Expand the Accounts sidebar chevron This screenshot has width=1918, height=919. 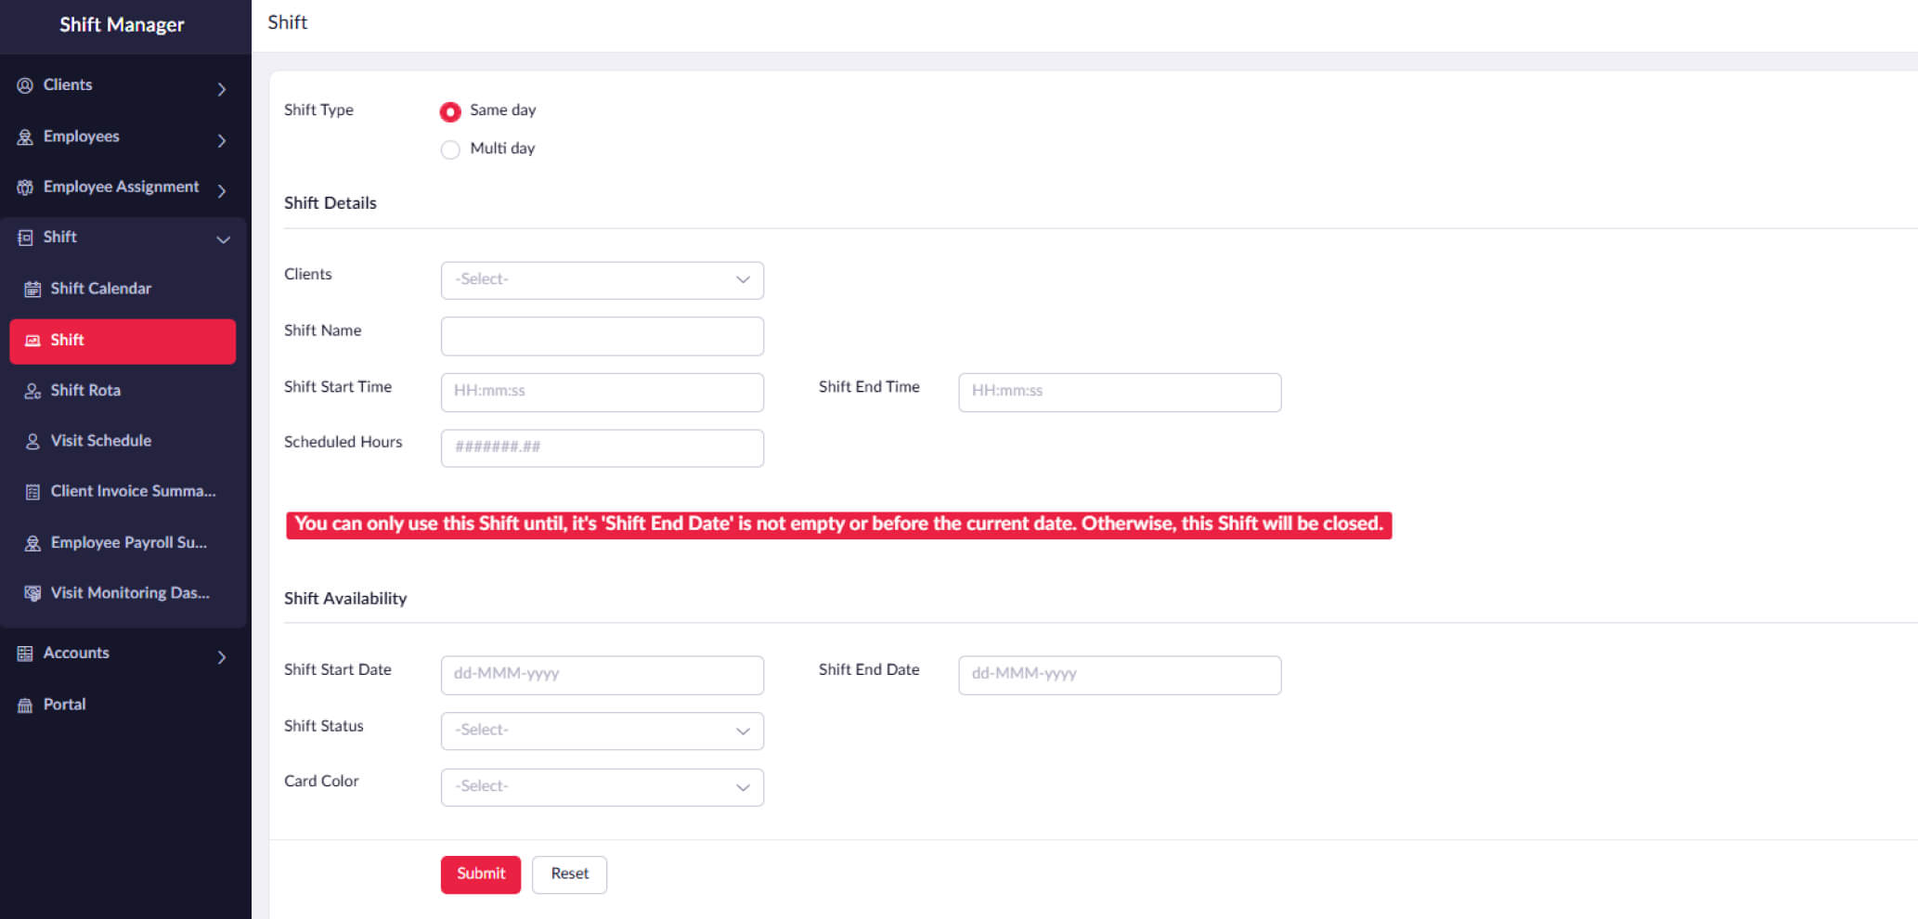point(222,657)
